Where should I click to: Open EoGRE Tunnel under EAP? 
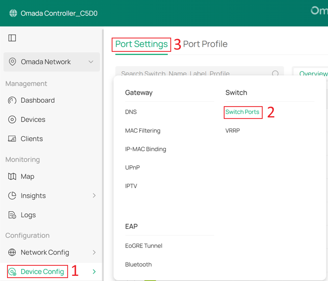pos(143,246)
